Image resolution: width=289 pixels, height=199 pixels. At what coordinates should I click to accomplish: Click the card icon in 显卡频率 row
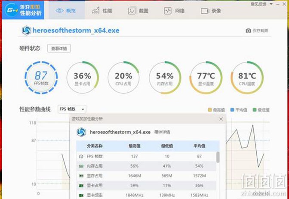81,195
